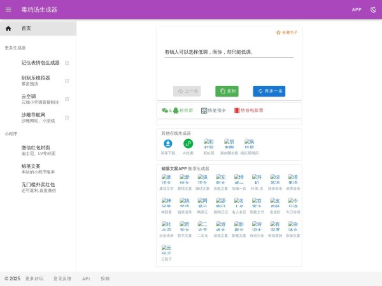Image resolution: width=382 pixels, height=286 pixels.
Task: Open 快捷指令 shortcut link
Action: (213, 110)
